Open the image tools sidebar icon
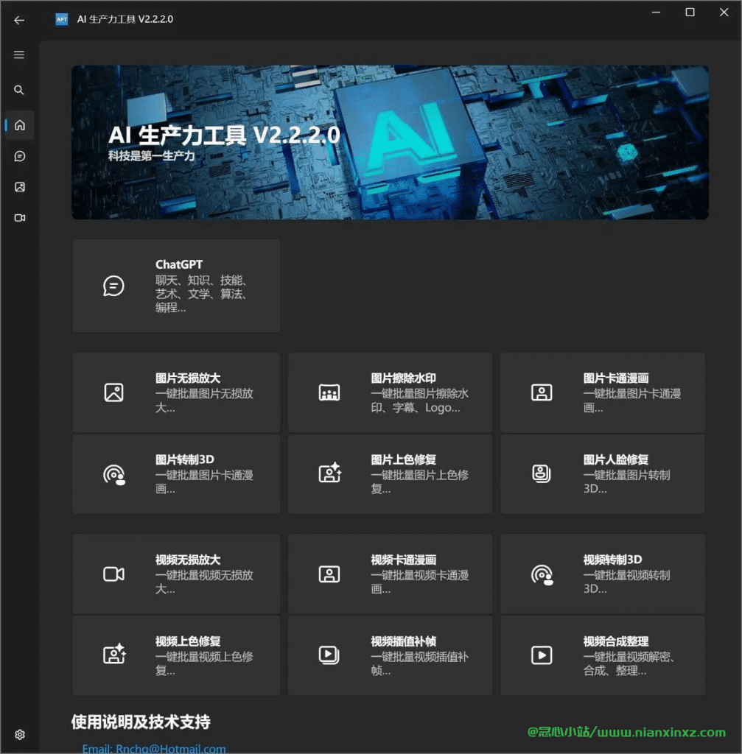742x754 pixels. [x=20, y=187]
